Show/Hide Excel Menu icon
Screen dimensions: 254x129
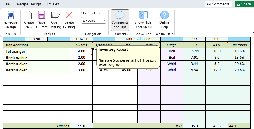point(143,20)
